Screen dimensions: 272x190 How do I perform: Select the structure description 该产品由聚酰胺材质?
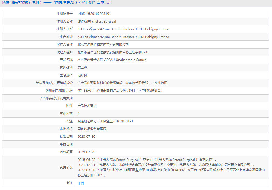(123, 83)
